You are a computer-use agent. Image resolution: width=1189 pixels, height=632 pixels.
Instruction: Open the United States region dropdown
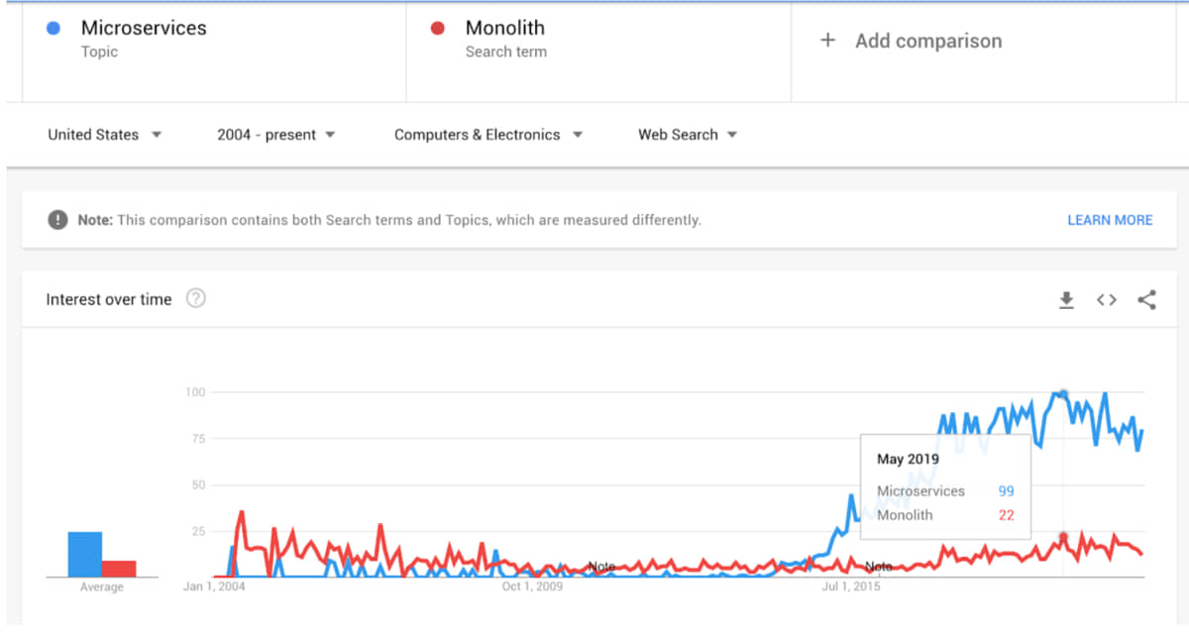[104, 135]
